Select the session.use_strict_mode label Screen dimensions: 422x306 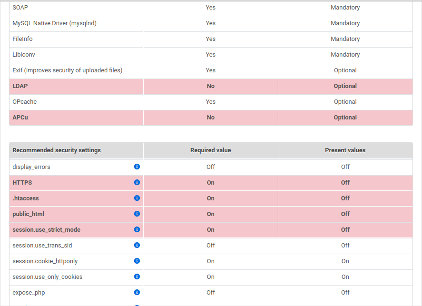coord(46,229)
